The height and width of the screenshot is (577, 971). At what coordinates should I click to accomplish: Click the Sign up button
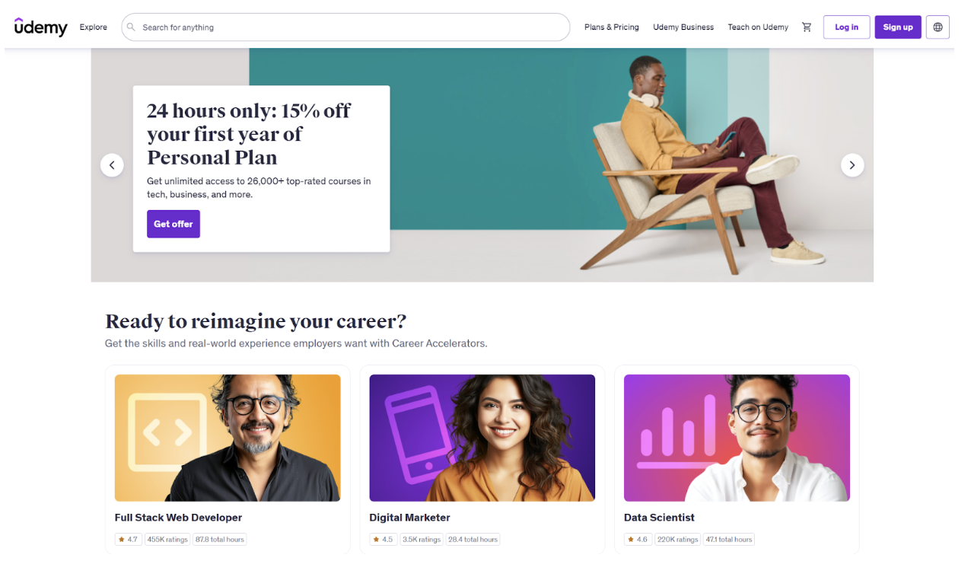click(898, 27)
